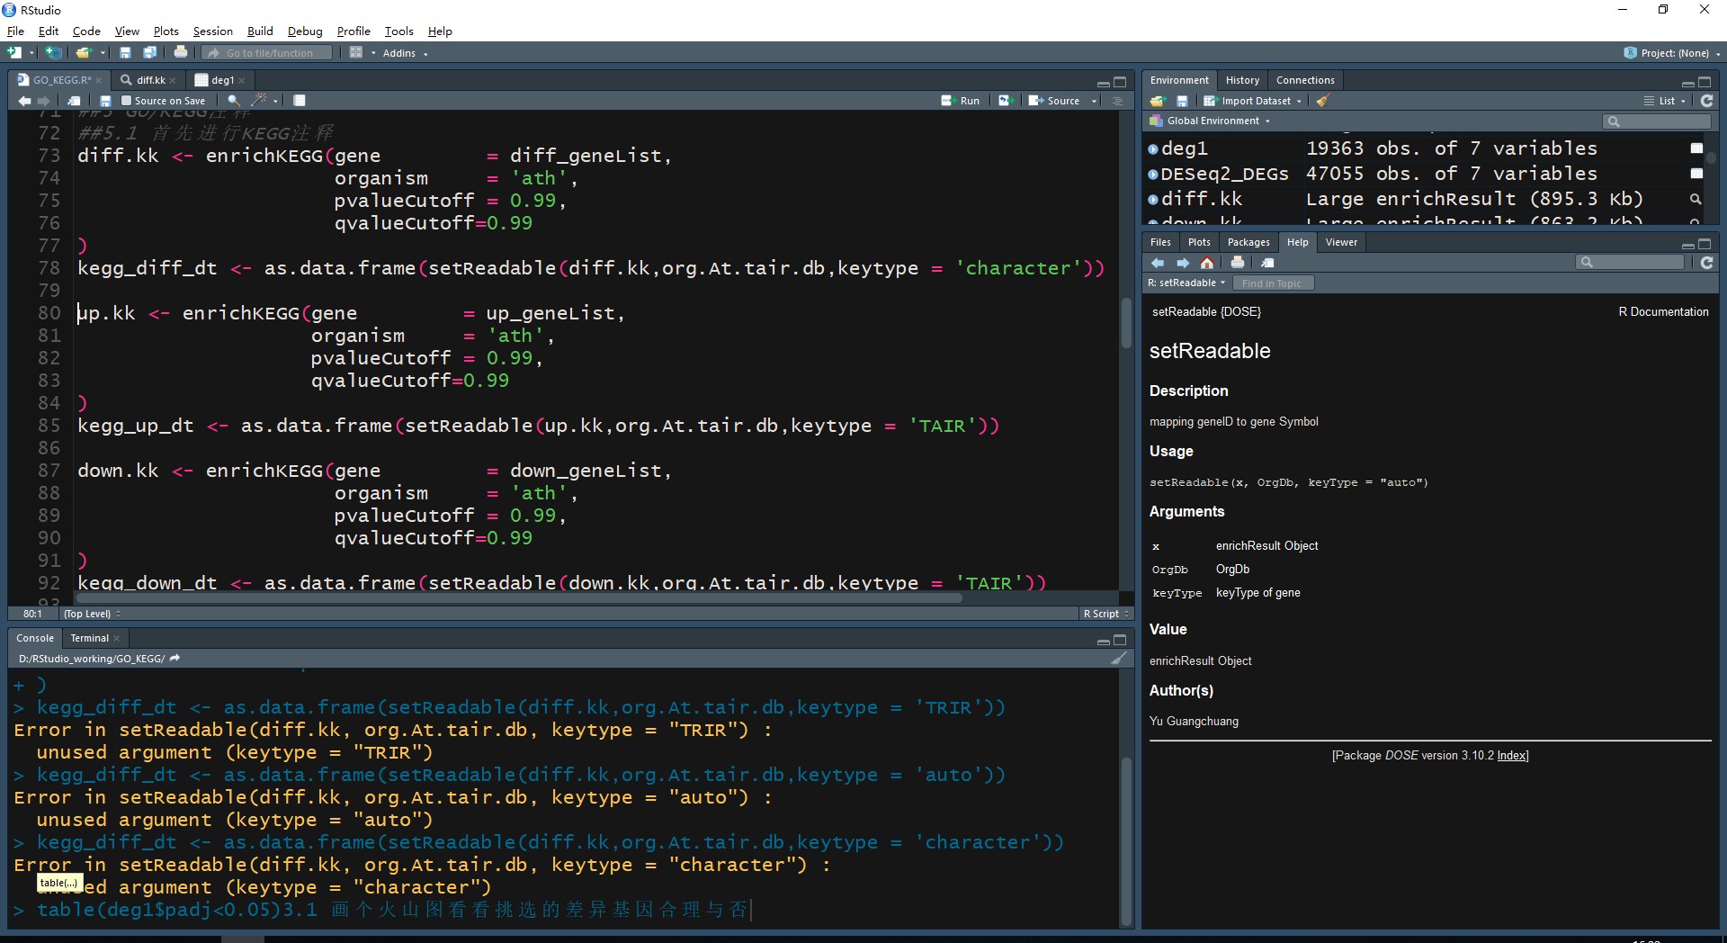Go back to previous source location

(x=24, y=101)
